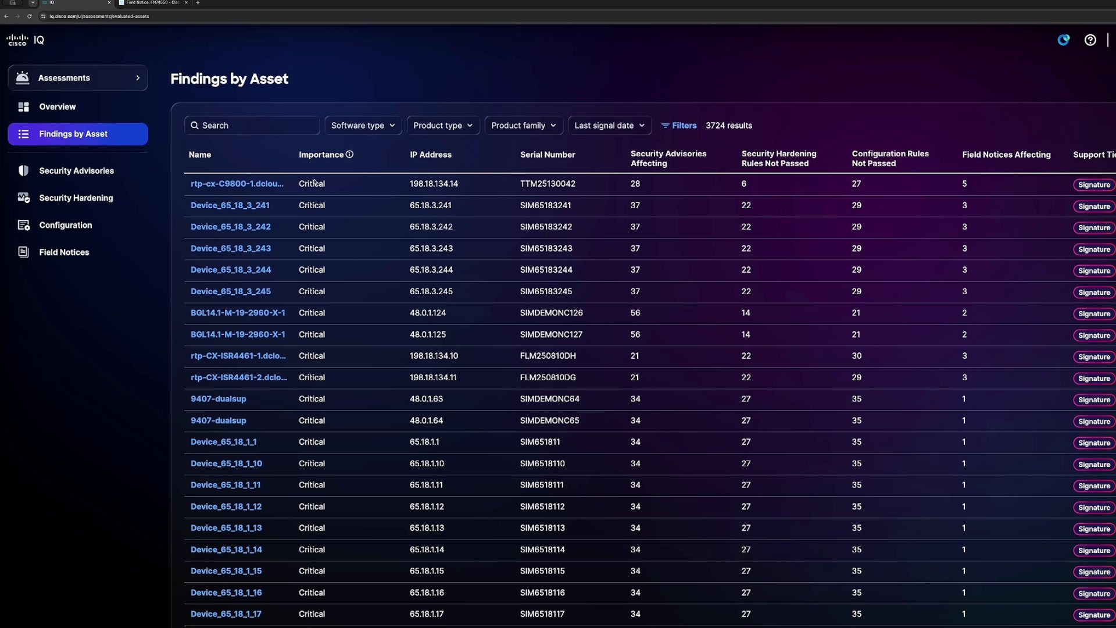Open the AI assistant icon in header
The width and height of the screenshot is (1116, 628).
pos(1064,40)
